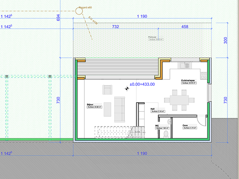This screenshot has width=239, height=179.
Task: Select the cooktop hob symbol in the kitchen
Action: click(x=204, y=75)
